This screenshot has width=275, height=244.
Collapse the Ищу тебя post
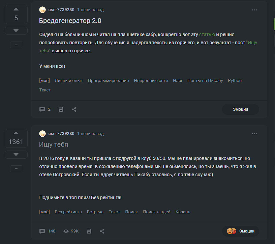(x=16, y=168)
